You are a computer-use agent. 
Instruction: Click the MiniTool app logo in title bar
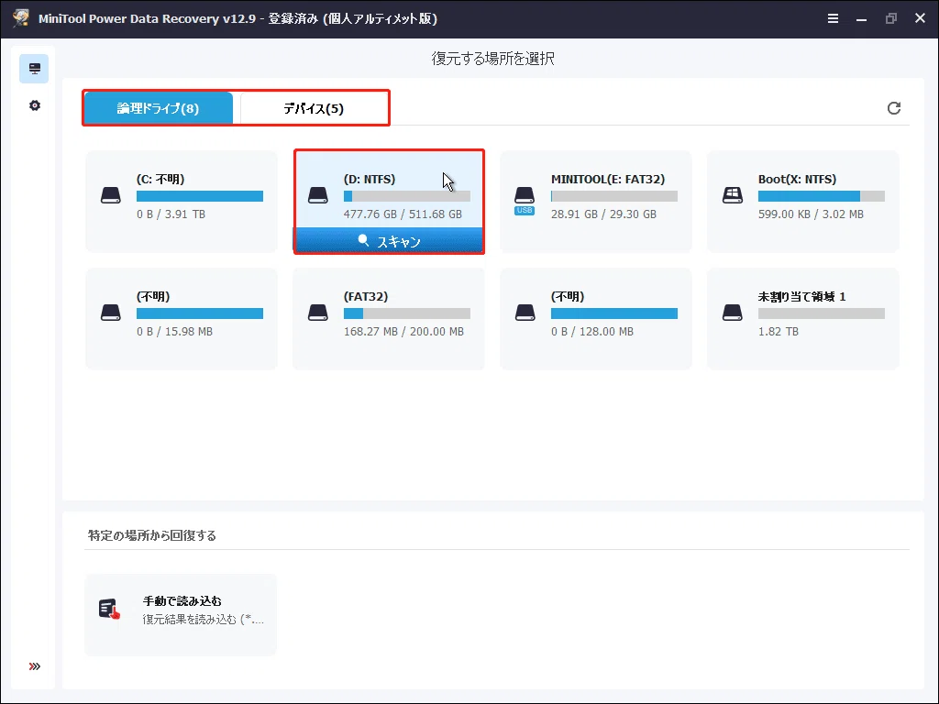(x=21, y=18)
